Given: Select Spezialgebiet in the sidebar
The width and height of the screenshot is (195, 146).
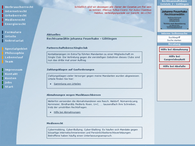Looking at the screenshot, I should point(16,49).
